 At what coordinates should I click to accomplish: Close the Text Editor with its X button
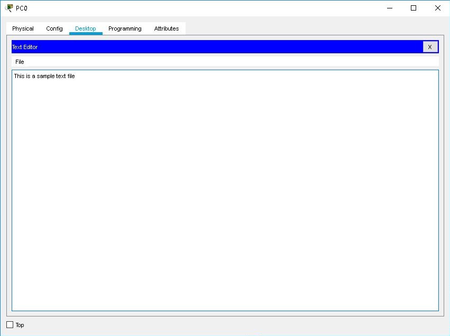tap(430, 47)
